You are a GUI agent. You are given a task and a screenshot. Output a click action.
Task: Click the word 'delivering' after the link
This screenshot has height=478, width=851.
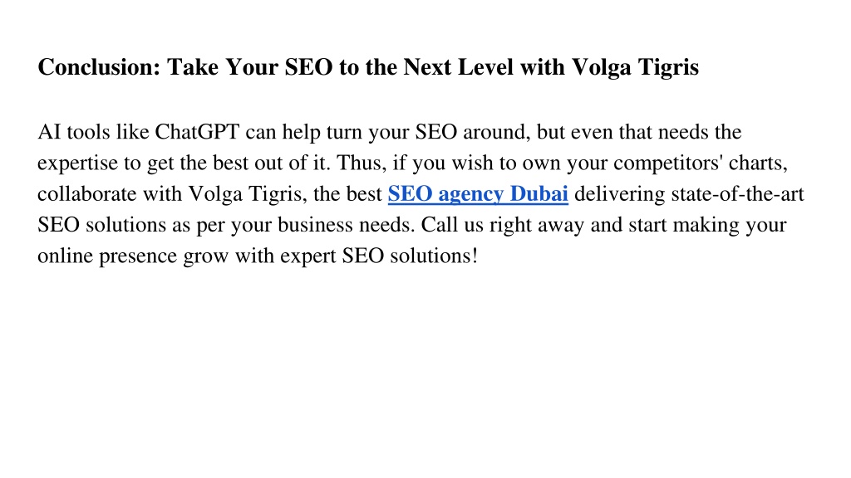pos(620,194)
